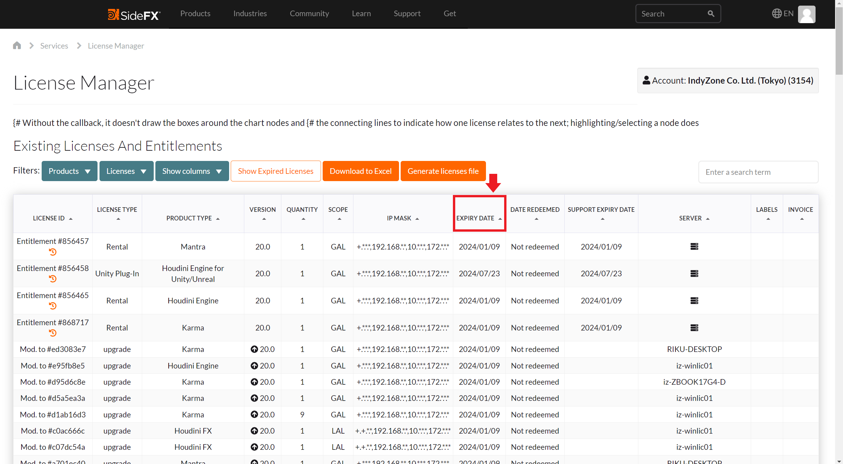Click 'Mod. to #c07dc54a' license ID
This screenshot has width=843, height=464.
(x=53, y=447)
